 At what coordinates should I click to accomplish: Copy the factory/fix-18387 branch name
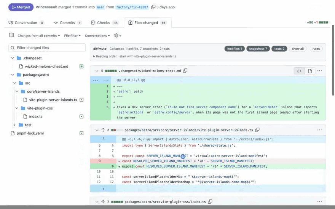tap(153, 7)
